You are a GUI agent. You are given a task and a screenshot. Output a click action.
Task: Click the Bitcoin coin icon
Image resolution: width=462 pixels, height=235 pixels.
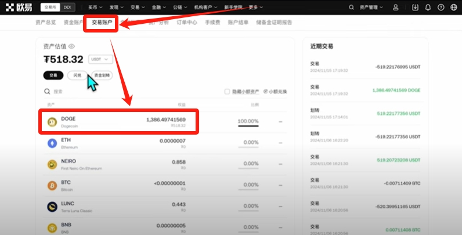[52, 186]
